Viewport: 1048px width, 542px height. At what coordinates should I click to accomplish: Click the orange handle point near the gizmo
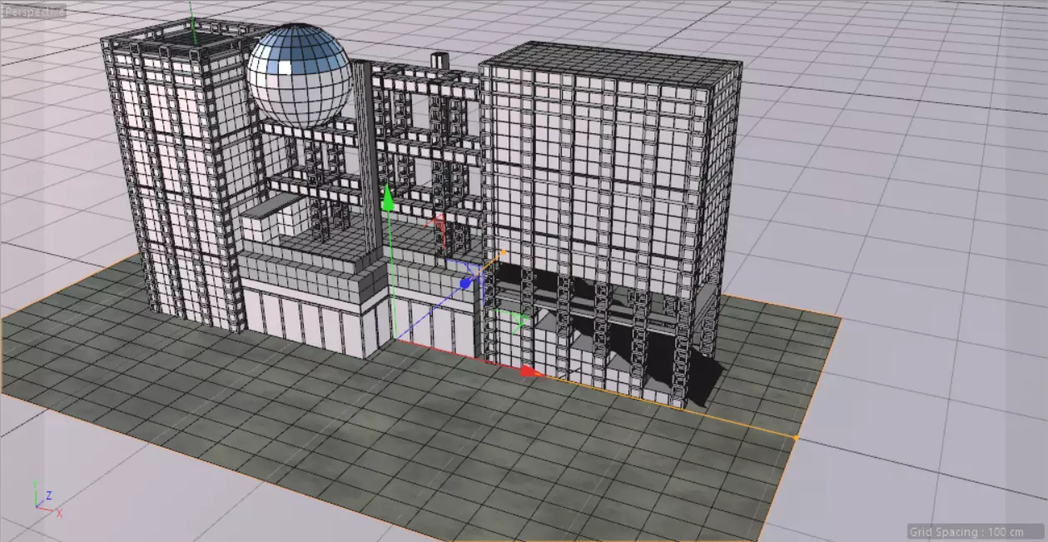click(x=505, y=251)
